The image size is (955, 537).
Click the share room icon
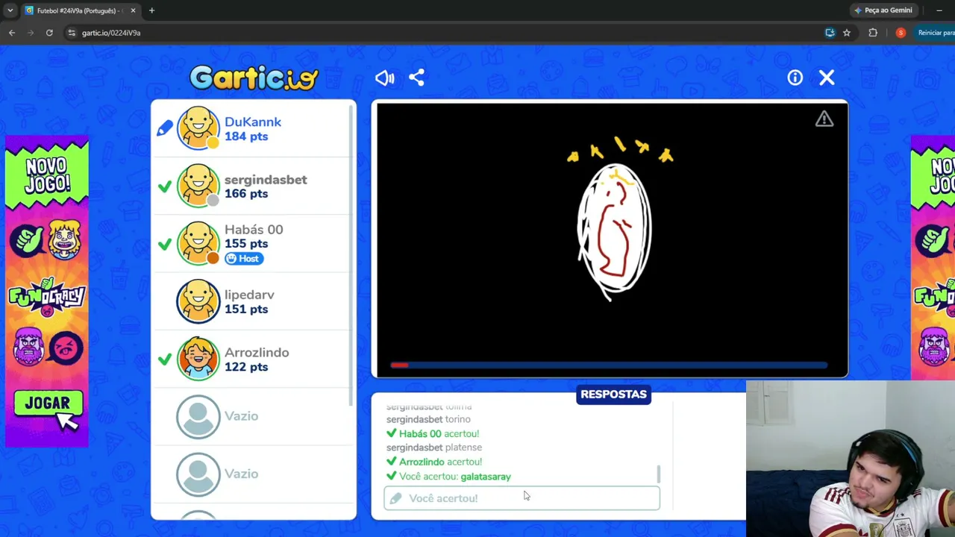click(416, 78)
